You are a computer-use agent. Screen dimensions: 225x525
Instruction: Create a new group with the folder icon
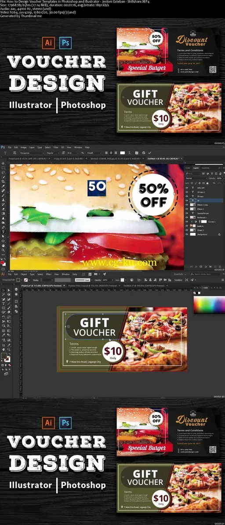point(210,266)
